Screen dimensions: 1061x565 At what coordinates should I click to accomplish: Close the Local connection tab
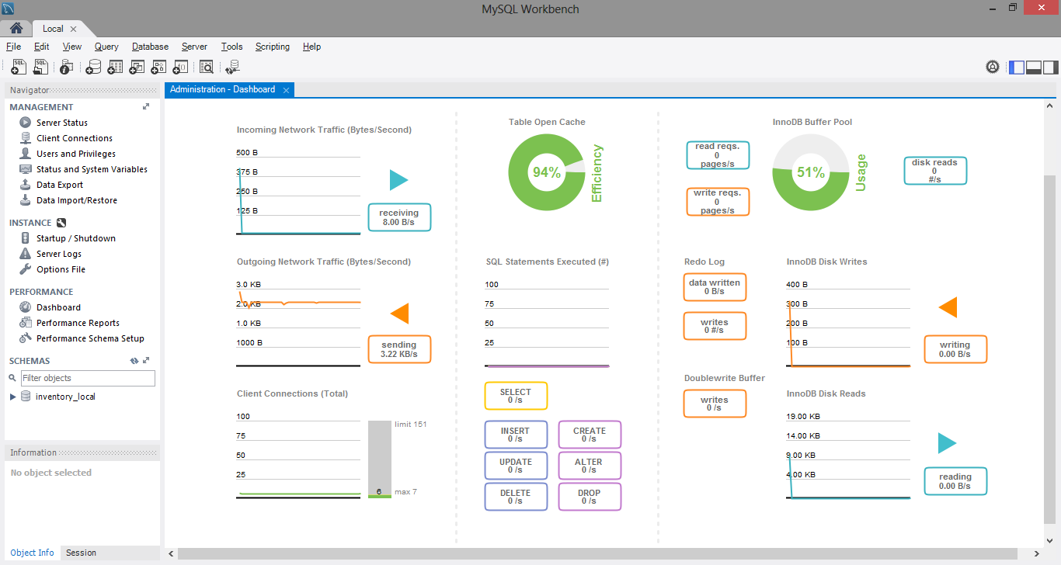tap(73, 29)
